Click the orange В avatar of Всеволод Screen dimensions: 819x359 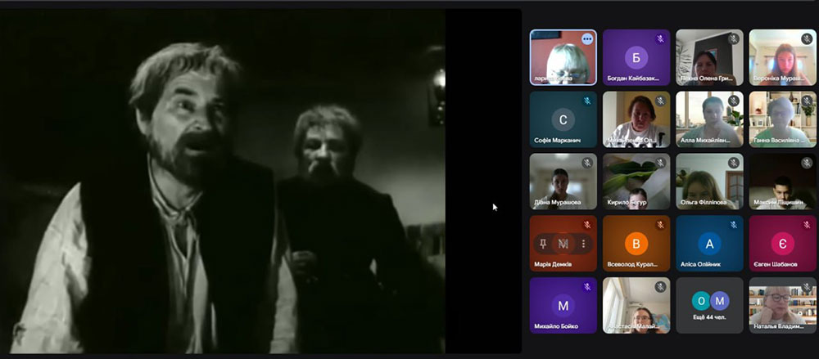pyautogui.click(x=636, y=244)
